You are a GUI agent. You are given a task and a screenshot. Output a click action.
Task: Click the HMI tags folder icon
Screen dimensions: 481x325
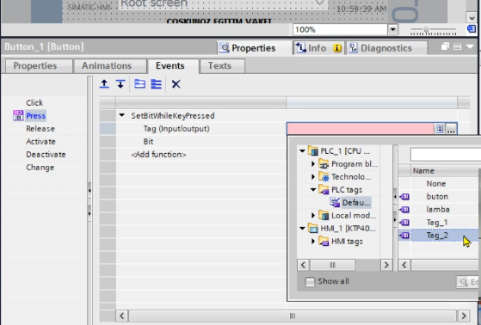point(324,242)
